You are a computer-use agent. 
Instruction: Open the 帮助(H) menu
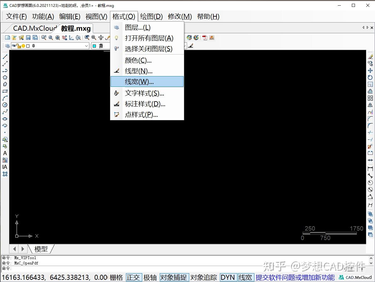pyautogui.click(x=208, y=17)
